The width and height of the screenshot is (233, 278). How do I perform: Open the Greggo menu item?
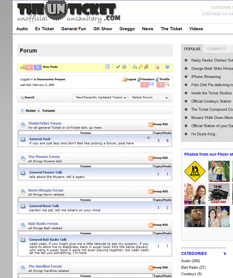pyautogui.click(x=127, y=29)
